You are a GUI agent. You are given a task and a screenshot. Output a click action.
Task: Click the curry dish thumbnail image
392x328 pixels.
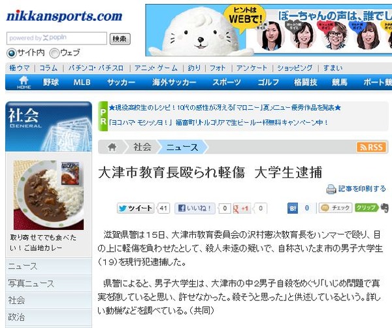48,195
